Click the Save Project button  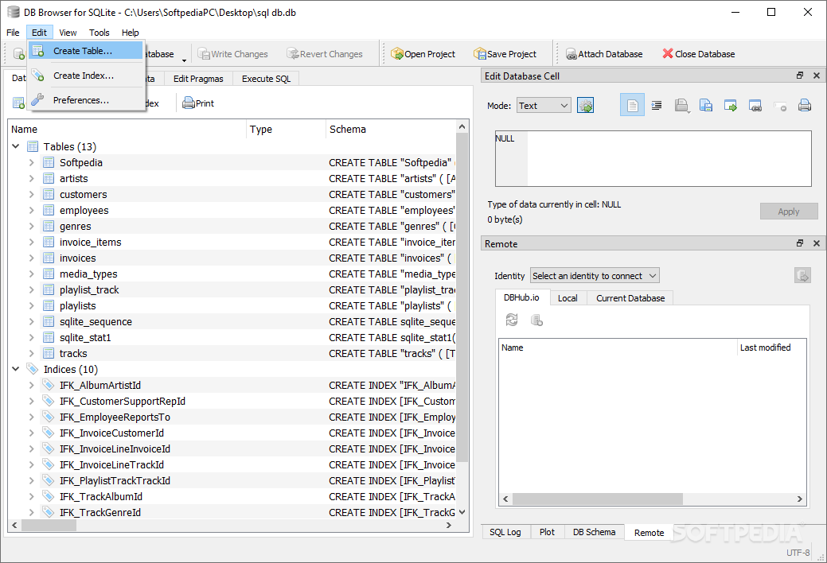point(505,54)
